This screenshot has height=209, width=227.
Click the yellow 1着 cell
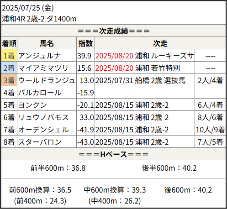coord(9,56)
